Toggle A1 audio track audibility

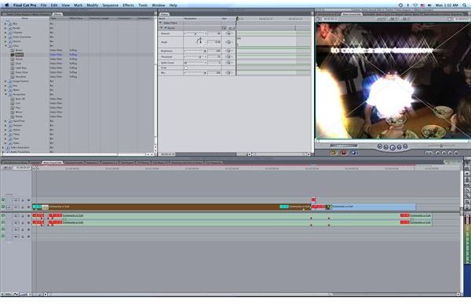[3, 215]
